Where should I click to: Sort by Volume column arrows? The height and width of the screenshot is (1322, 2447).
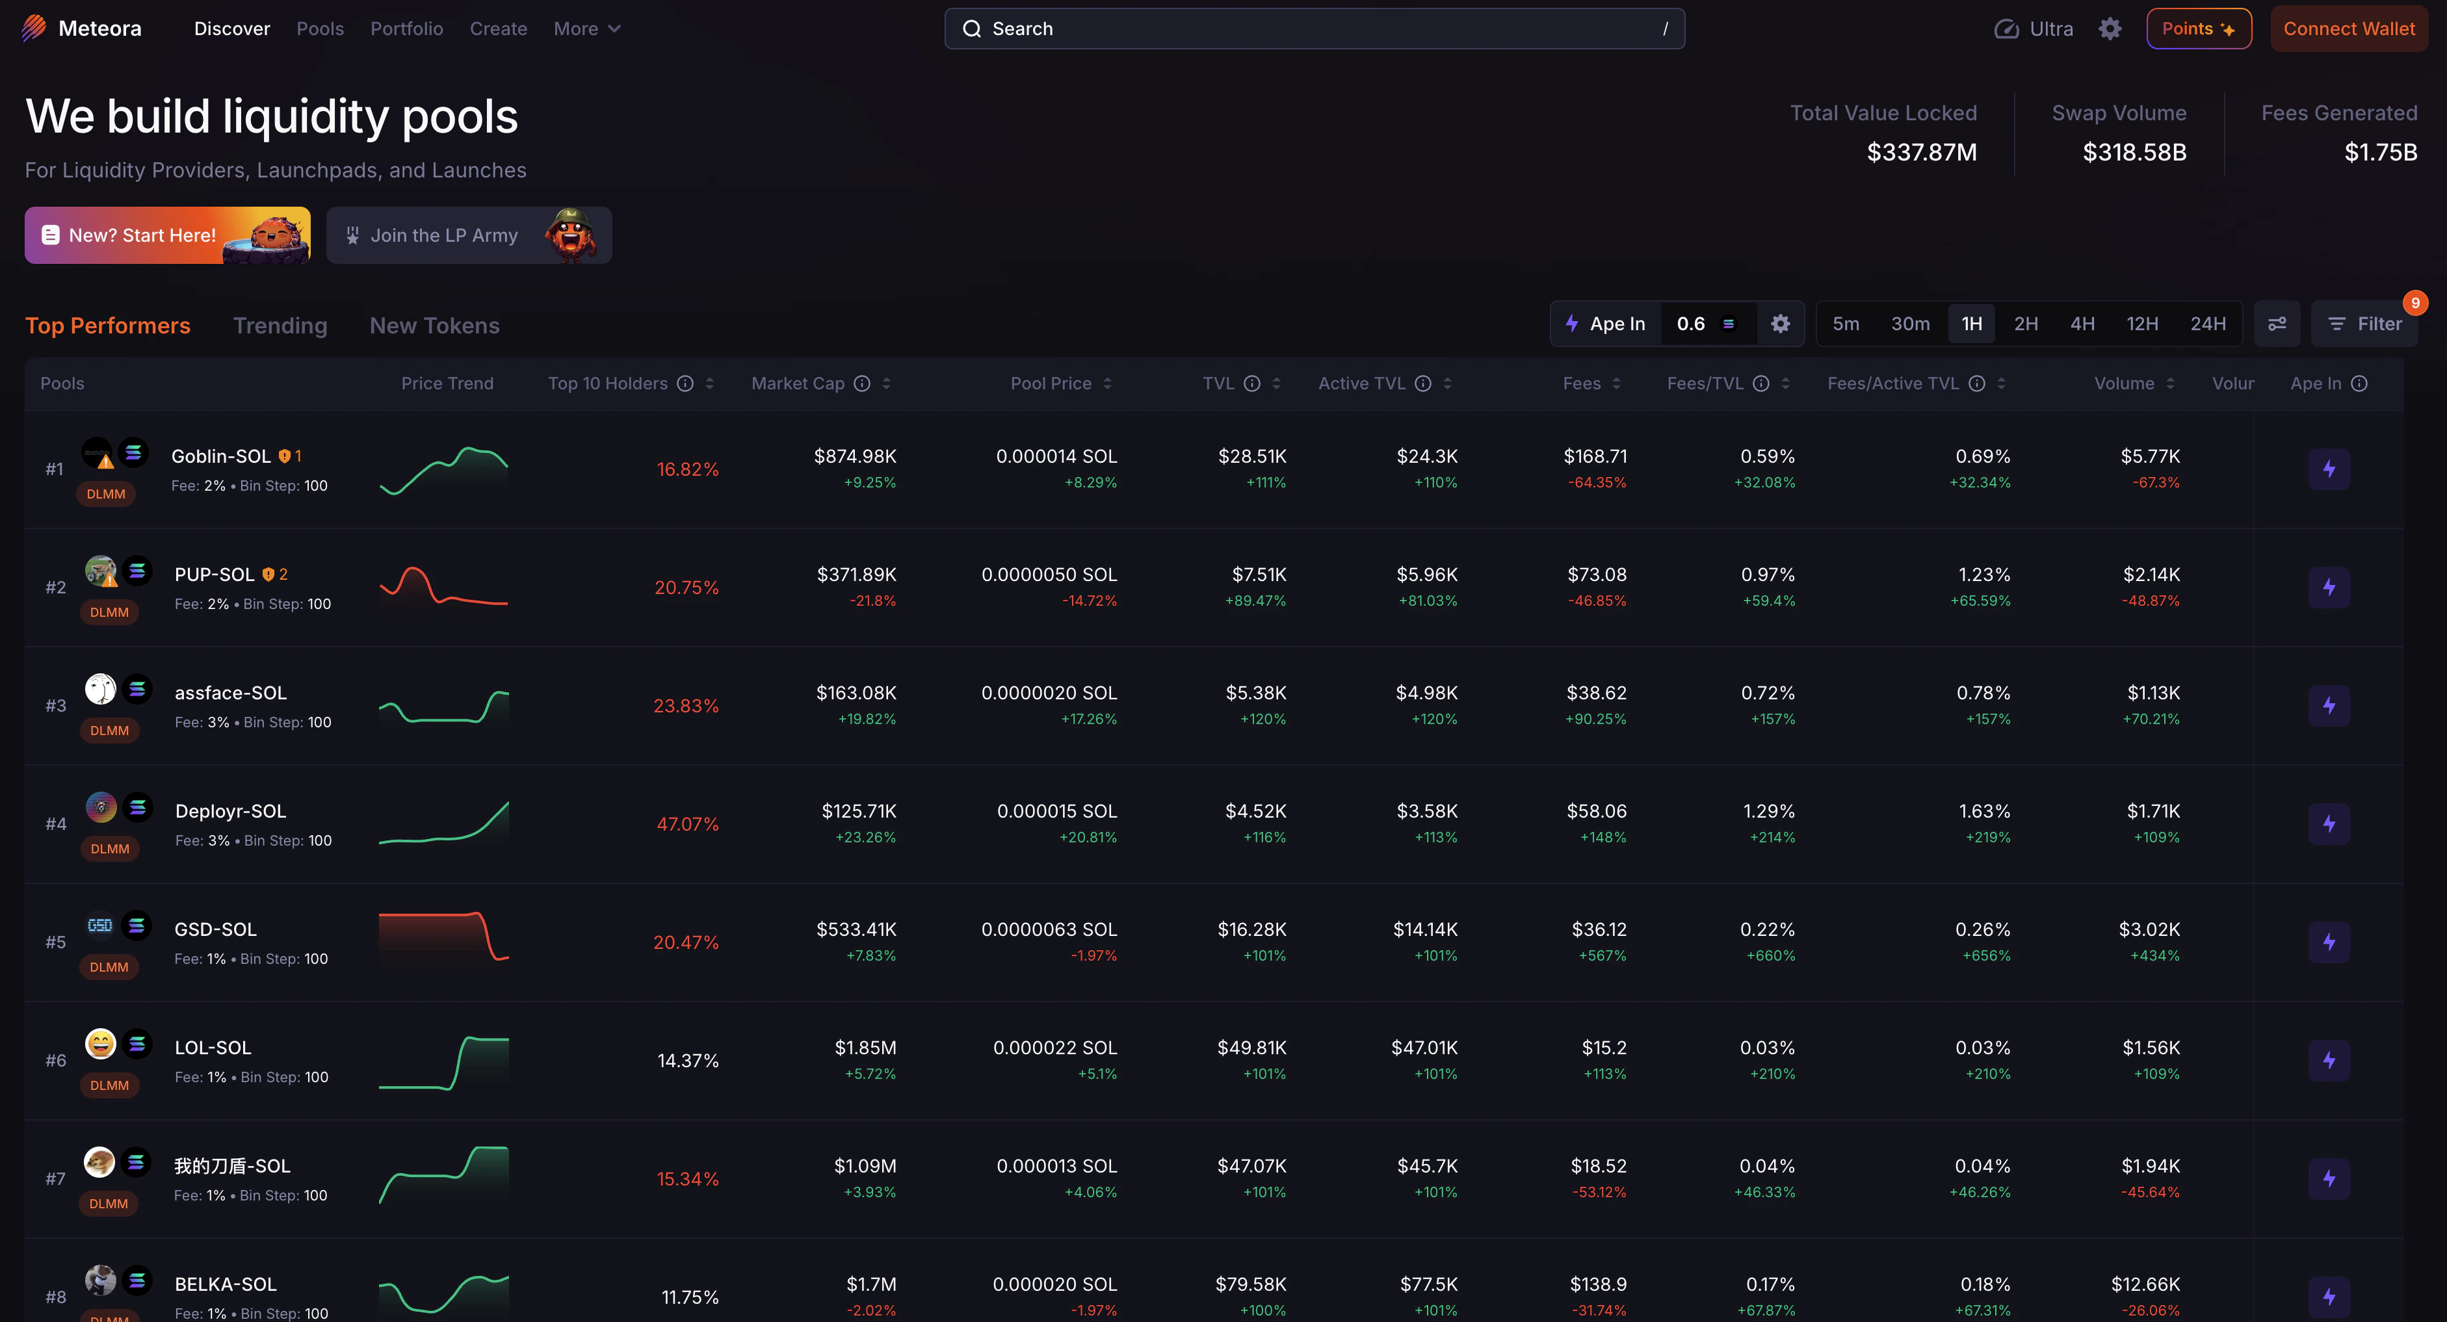tap(2171, 383)
